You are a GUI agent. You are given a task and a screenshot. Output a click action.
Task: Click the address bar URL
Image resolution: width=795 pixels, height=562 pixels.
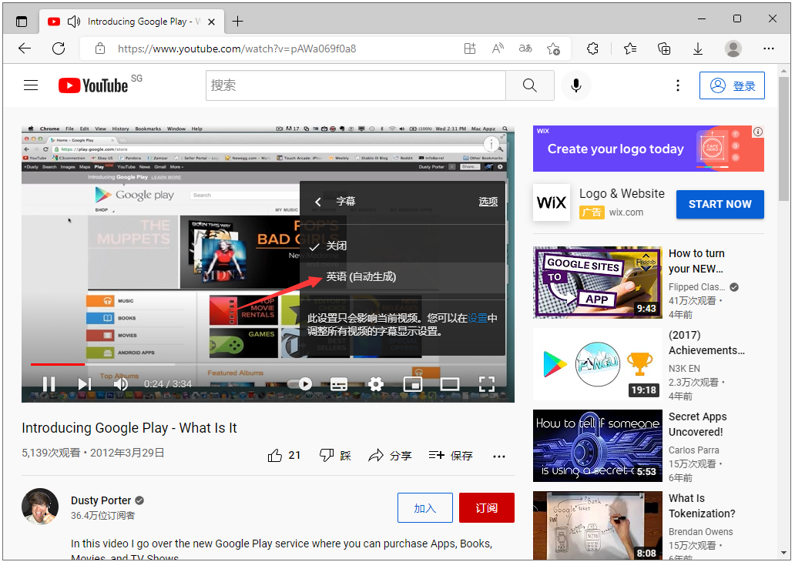pyautogui.click(x=236, y=49)
